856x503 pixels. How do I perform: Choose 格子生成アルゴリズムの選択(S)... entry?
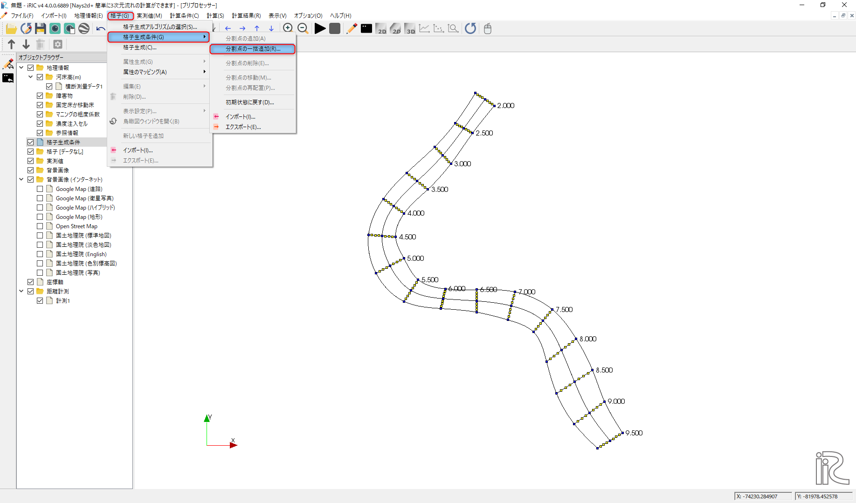click(160, 27)
